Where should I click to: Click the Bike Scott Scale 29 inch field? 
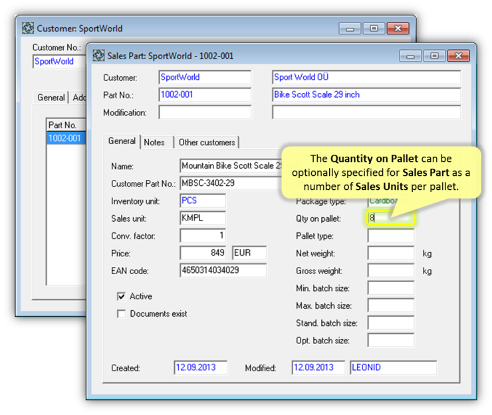(x=366, y=95)
